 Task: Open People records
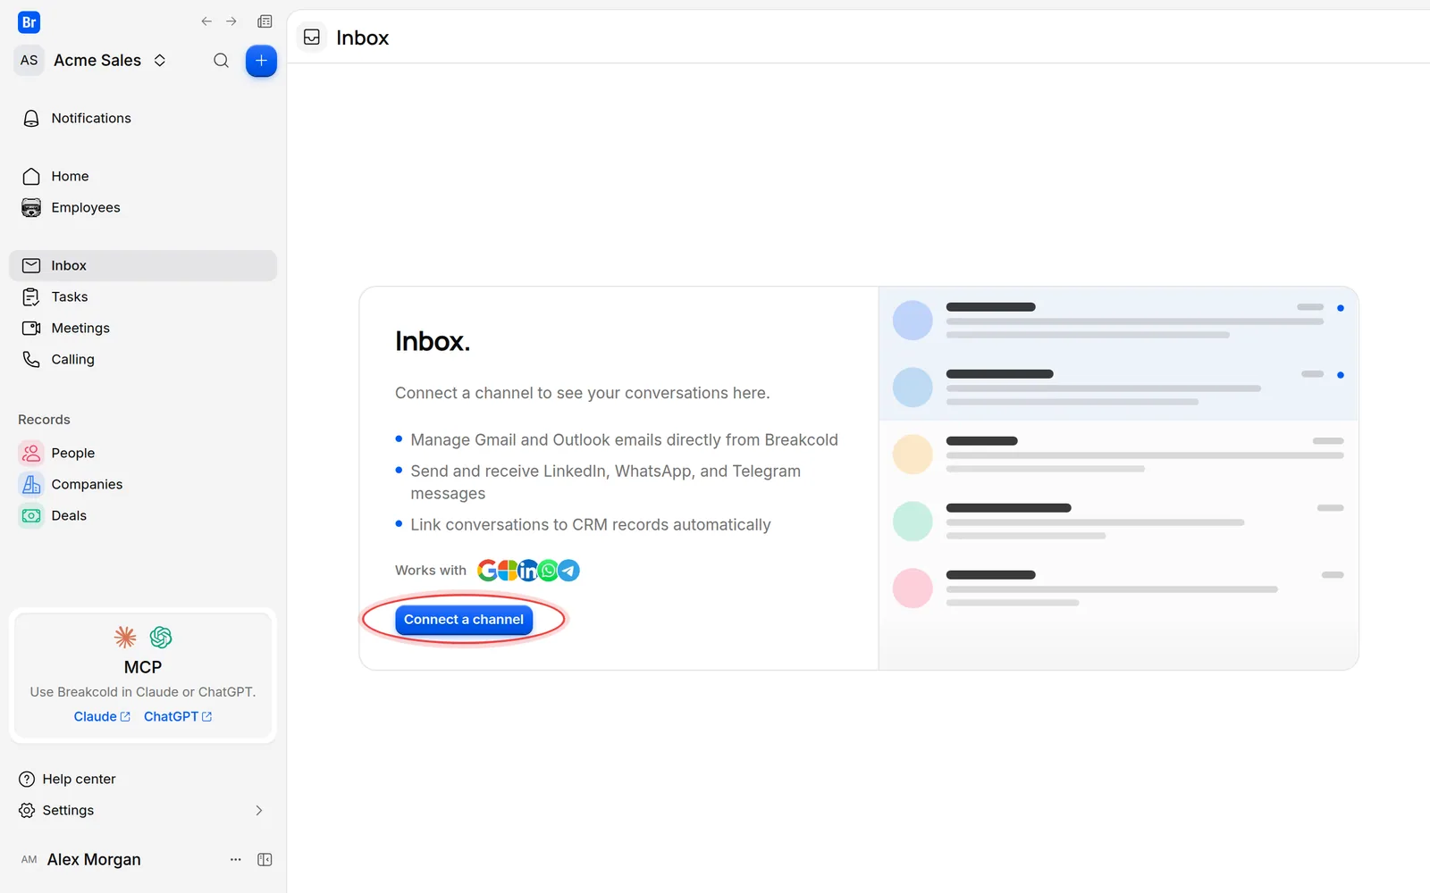pyautogui.click(x=143, y=453)
